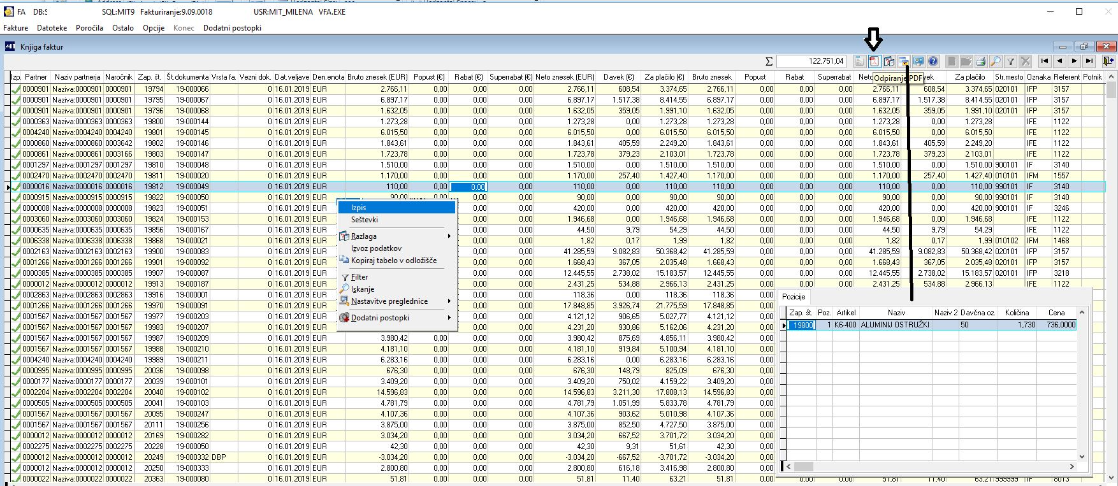Click the Za plačilo (€) column header

(664, 77)
